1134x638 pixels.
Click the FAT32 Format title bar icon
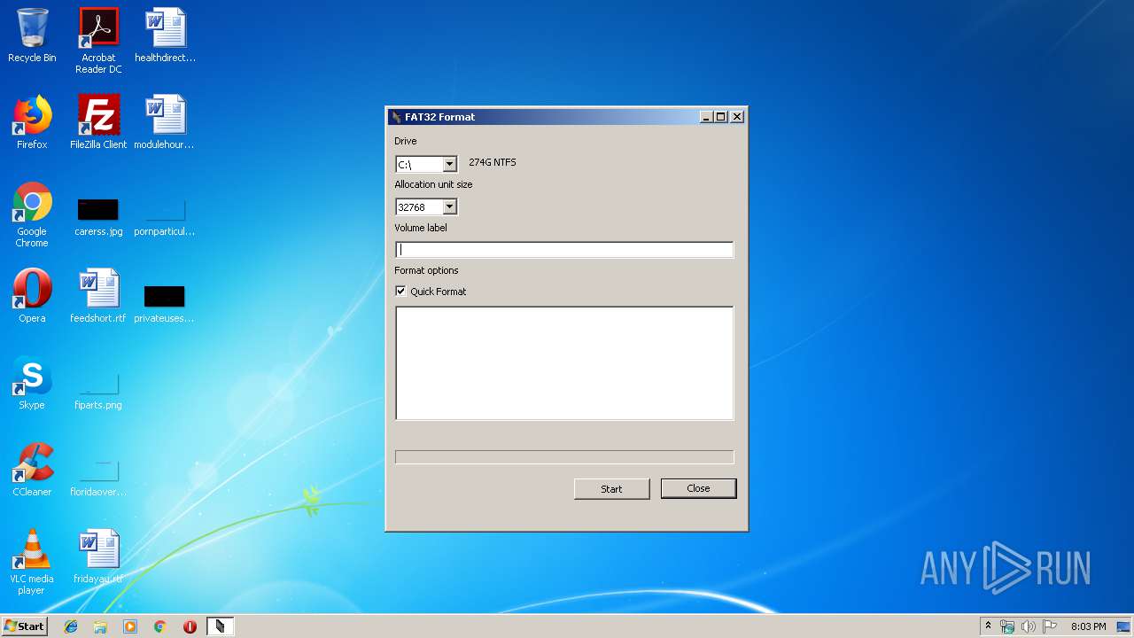(x=396, y=117)
